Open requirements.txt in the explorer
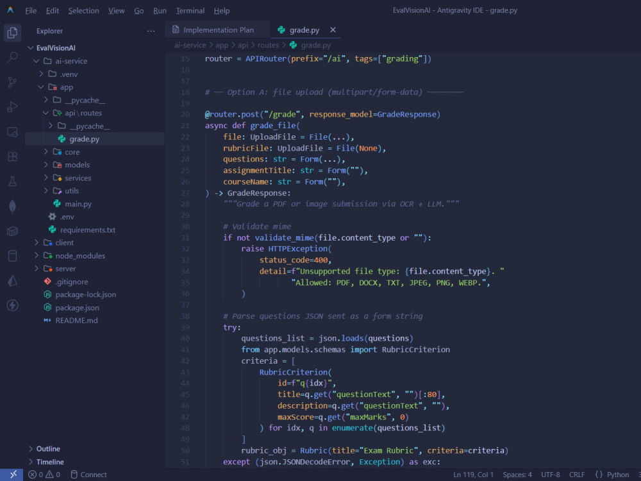The width and height of the screenshot is (641, 481). pyautogui.click(x=87, y=230)
